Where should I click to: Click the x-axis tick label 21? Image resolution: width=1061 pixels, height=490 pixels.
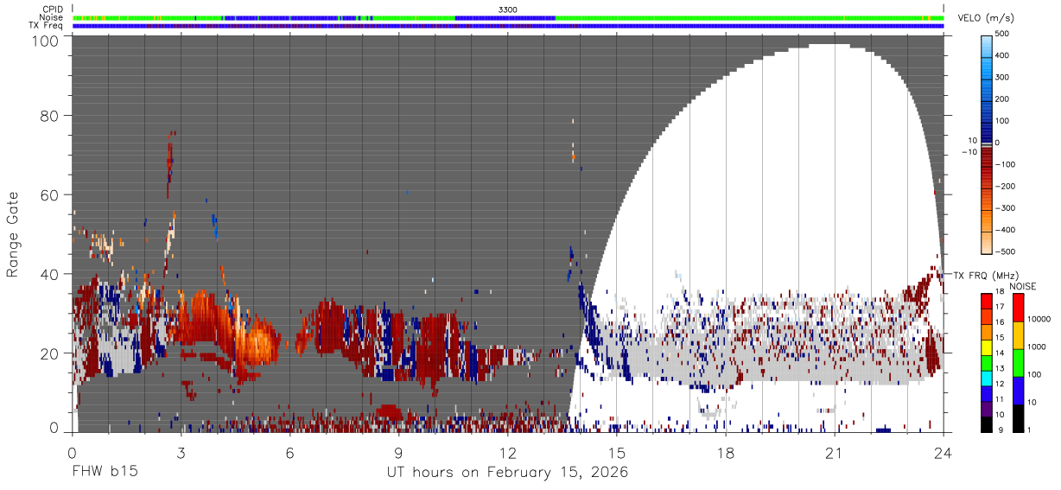pyautogui.click(x=835, y=452)
